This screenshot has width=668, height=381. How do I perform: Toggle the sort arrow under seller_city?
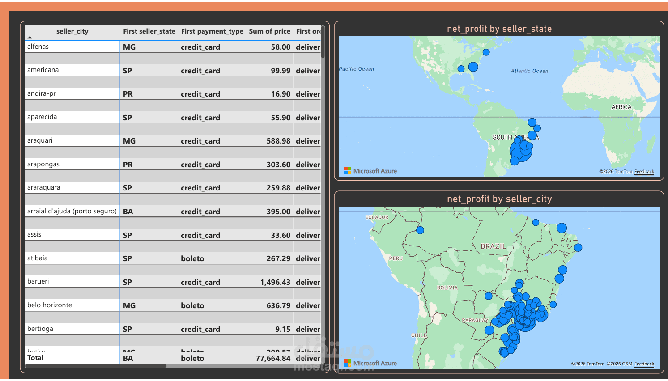click(x=30, y=38)
